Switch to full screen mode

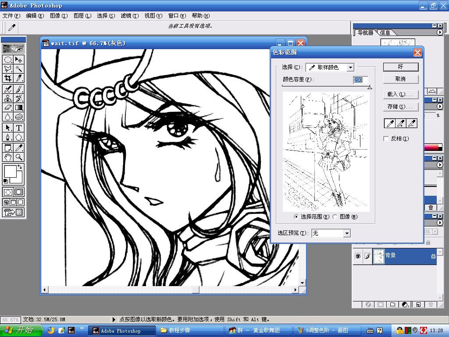click(x=20, y=202)
